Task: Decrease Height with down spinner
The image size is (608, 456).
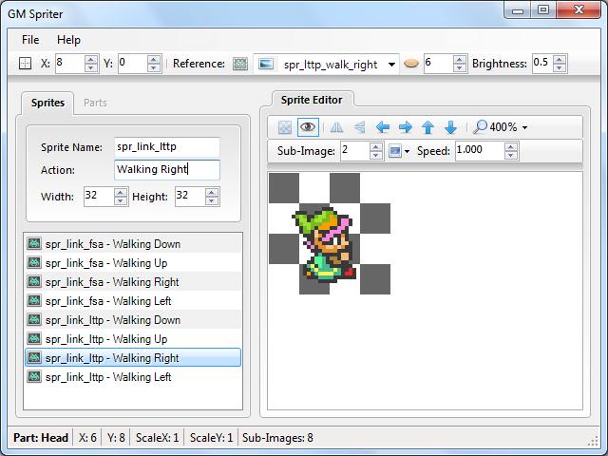Action: click(x=212, y=200)
